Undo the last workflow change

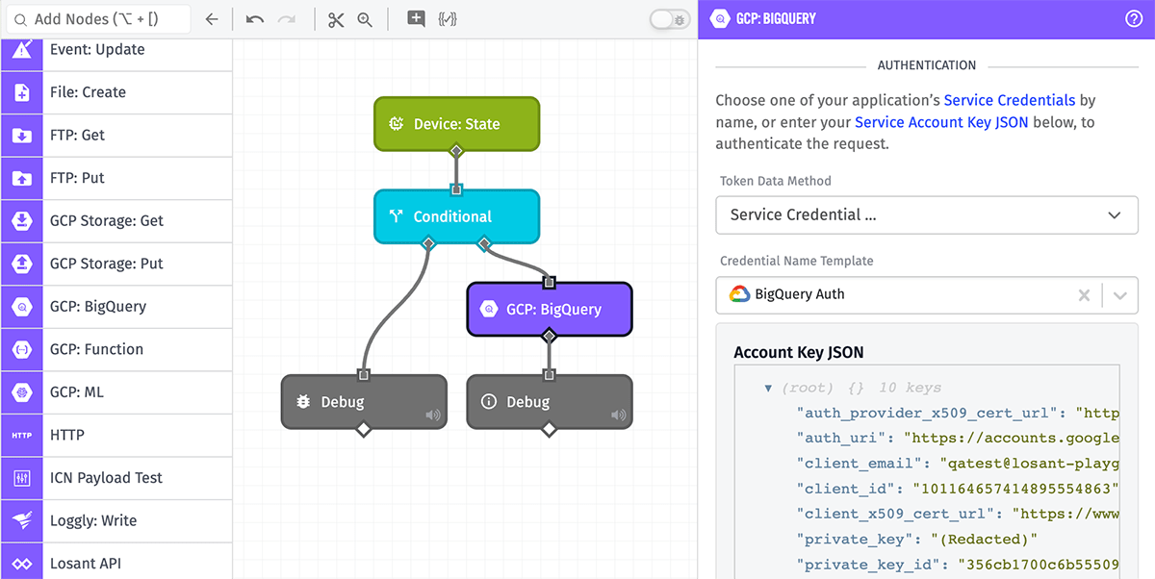coord(255,19)
